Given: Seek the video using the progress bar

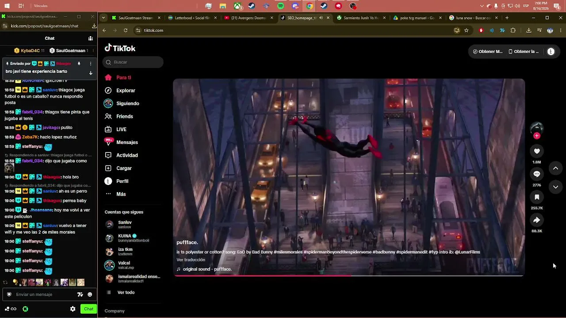Looking at the screenshot, I should click(349, 276).
